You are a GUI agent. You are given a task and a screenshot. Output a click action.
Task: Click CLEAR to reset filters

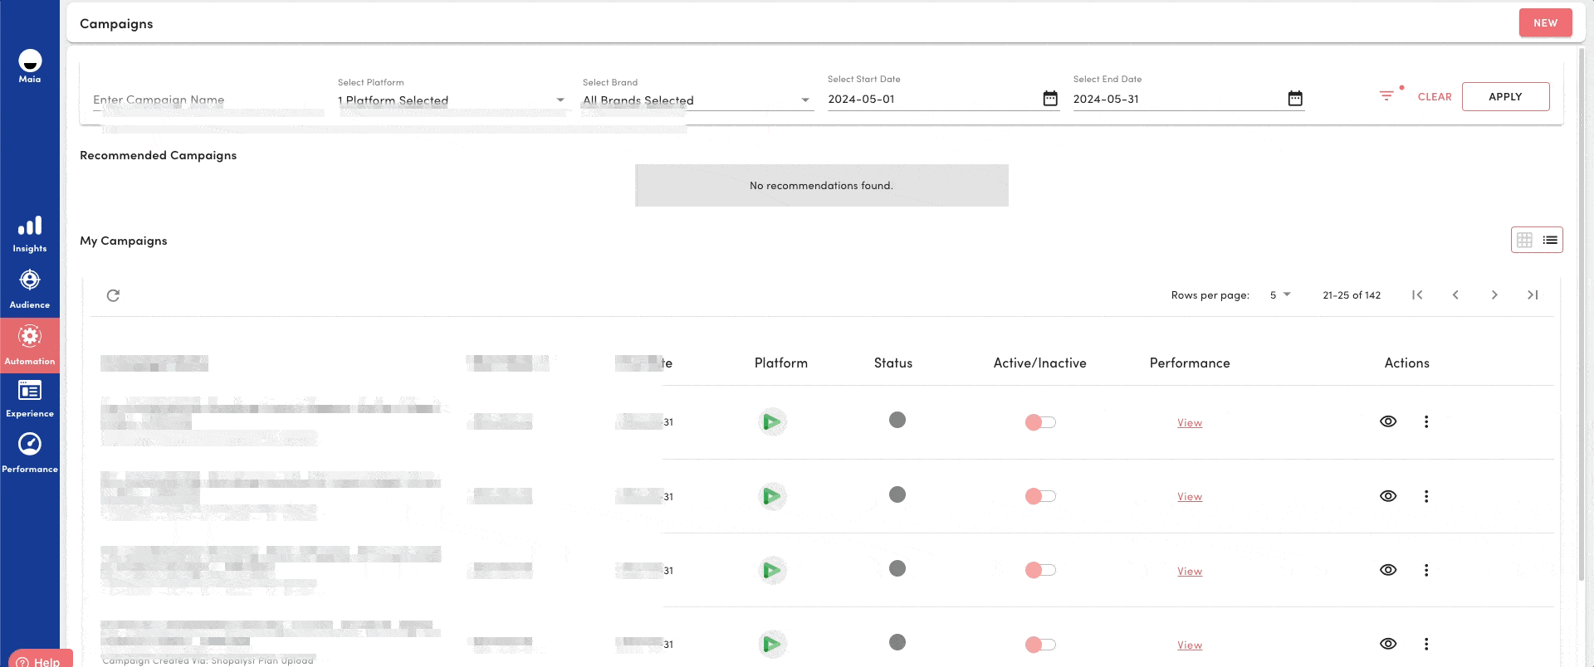pos(1435,97)
